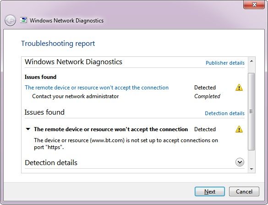The width and height of the screenshot is (268, 205).
Task: Click the Cancel button
Action: click(x=244, y=192)
